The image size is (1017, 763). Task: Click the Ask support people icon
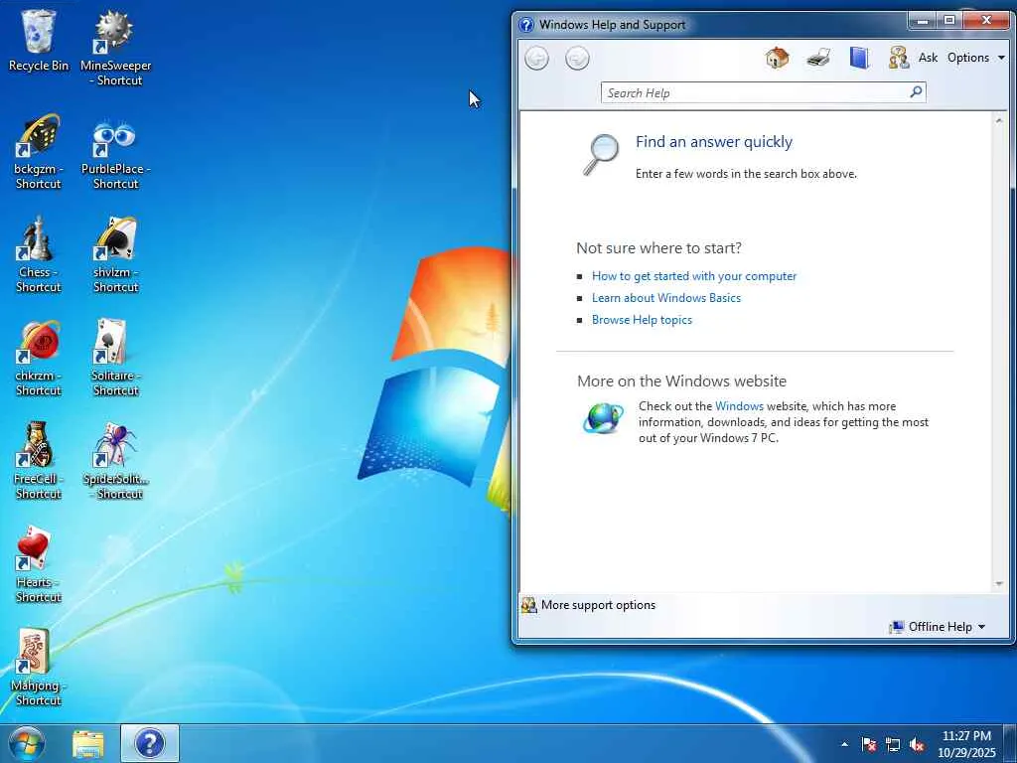(898, 58)
